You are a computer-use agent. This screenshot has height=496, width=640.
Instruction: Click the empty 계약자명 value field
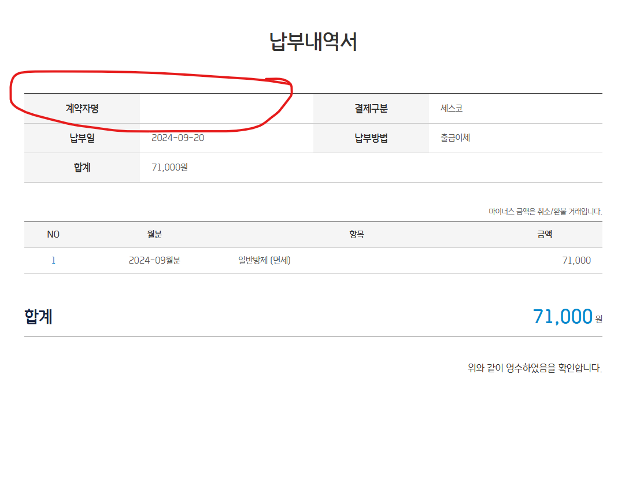point(225,108)
